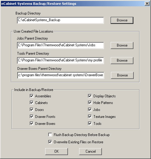Enable Flush Backup Directory Before Backup
151x159 pixels.
tap(50, 135)
